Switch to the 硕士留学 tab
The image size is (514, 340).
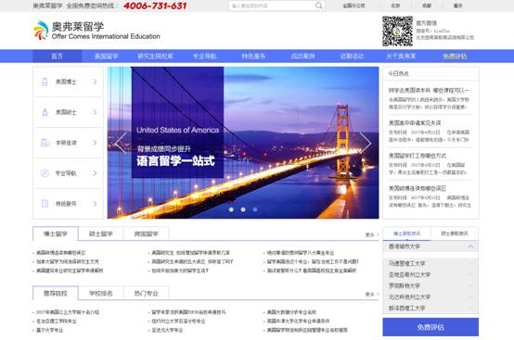click(101, 233)
